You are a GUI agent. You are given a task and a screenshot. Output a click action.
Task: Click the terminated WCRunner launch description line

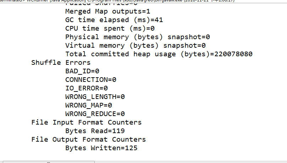117,1
